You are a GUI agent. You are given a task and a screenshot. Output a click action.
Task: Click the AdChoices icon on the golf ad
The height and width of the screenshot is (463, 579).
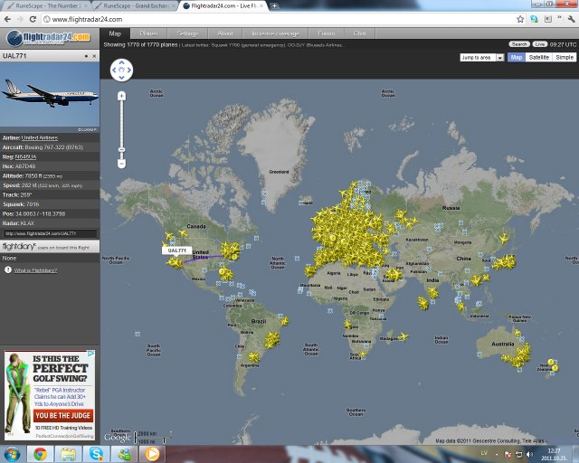pyautogui.click(x=90, y=354)
